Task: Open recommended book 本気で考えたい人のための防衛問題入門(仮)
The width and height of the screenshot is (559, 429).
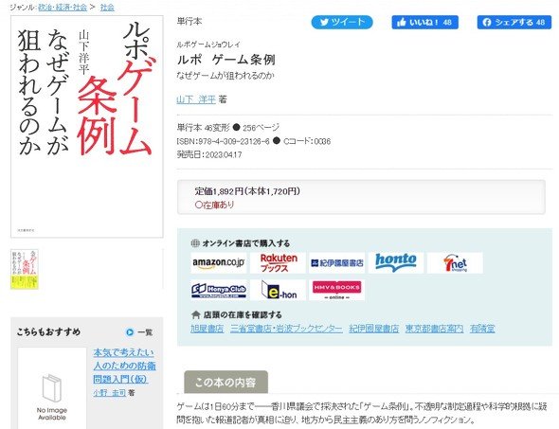Action: point(124,366)
